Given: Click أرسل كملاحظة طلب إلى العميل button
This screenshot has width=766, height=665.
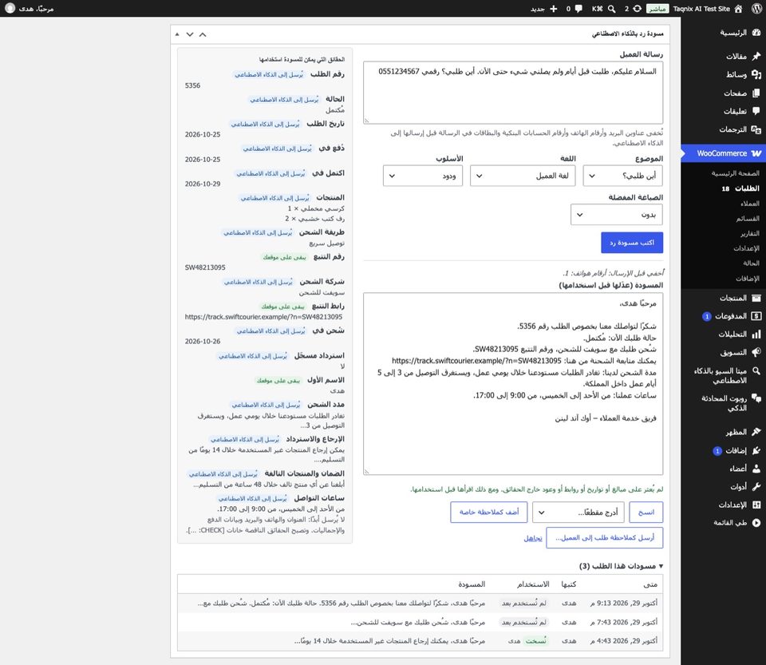Looking at the screenshot, I should click(604, 537).
